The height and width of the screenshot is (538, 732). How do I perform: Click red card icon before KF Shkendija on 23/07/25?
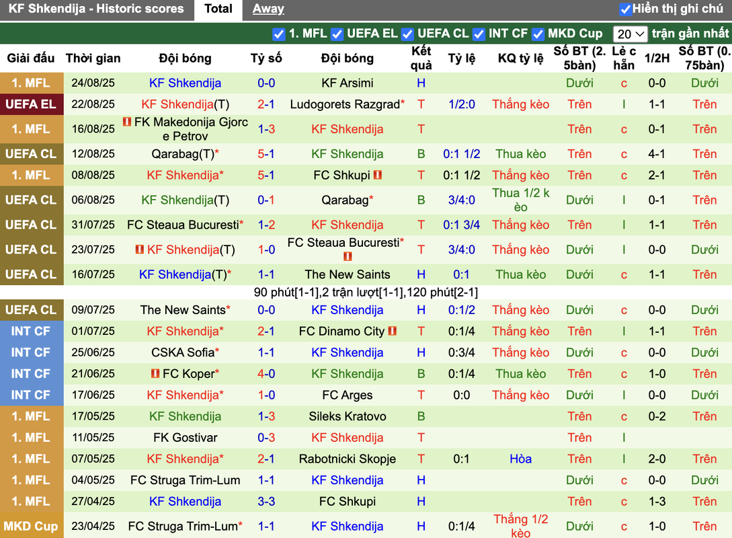140,249
